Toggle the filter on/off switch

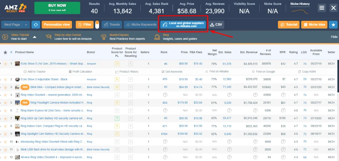[97, 25]
